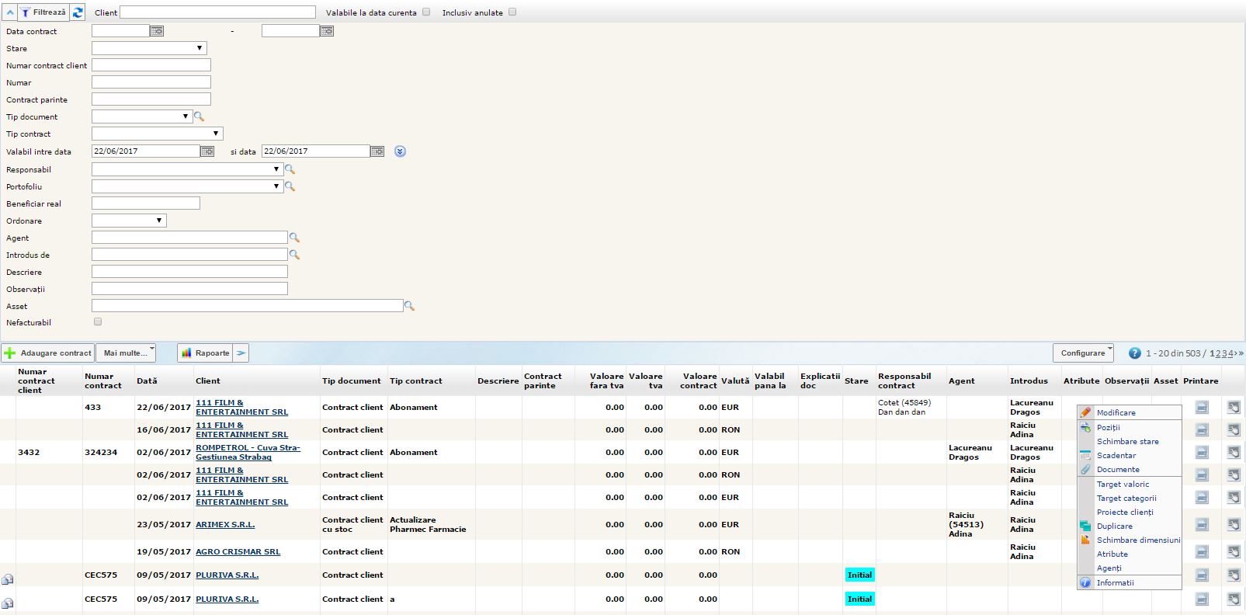The image size is (1246, 615).
Task: Tick the Nefacturabil checkbox
Action: pos(98,321)
